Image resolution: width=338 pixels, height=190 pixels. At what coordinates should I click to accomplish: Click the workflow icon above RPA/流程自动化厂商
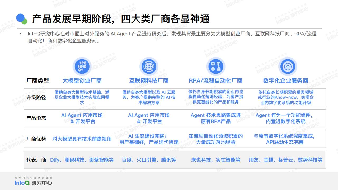pos(215,66)
